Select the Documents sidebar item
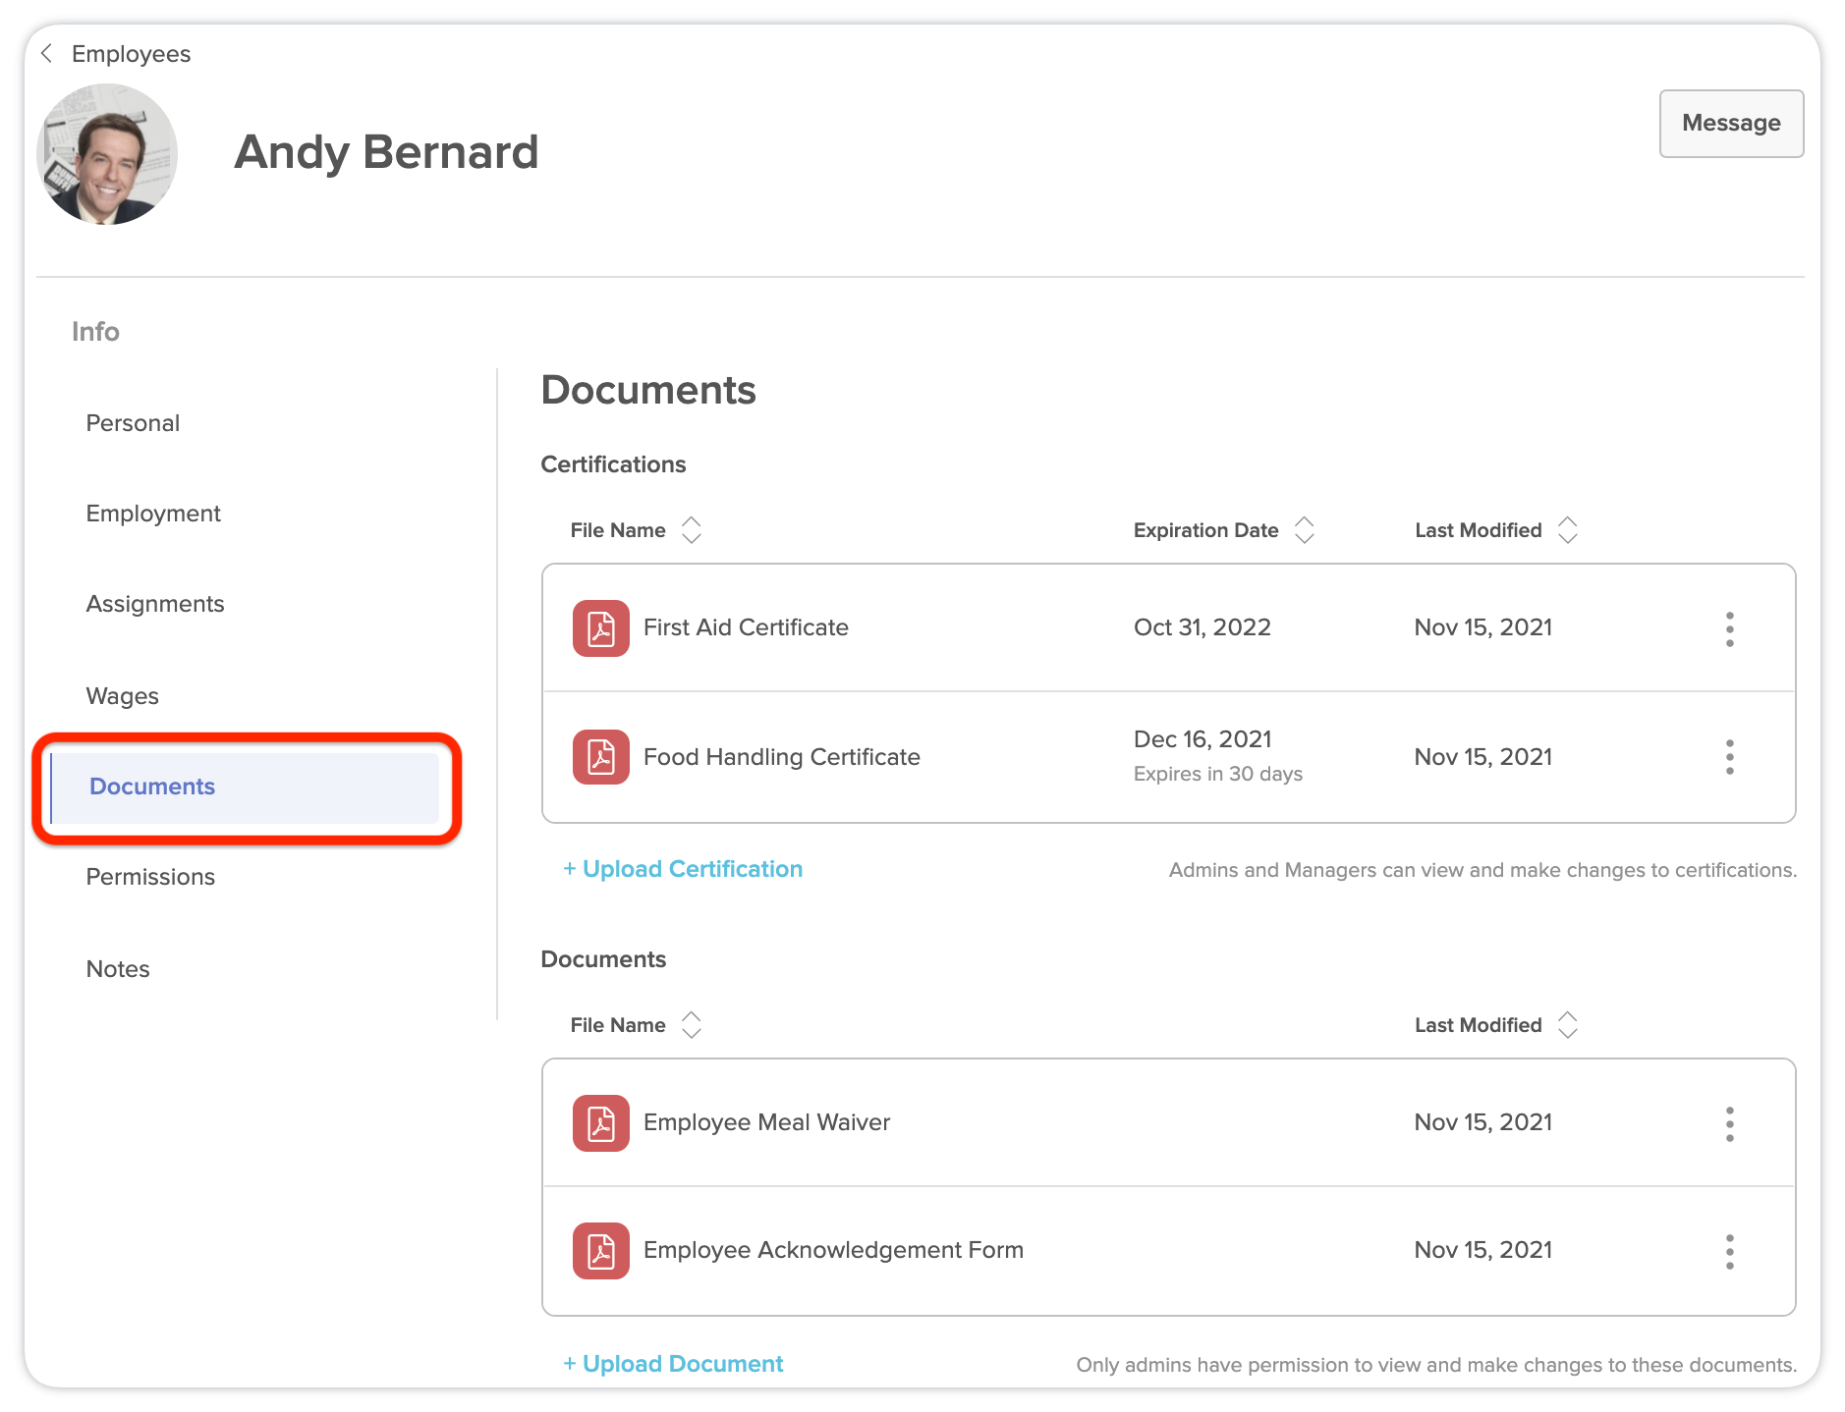The width and height of the screenshot is (1845, 1412). tap(245, 787)
